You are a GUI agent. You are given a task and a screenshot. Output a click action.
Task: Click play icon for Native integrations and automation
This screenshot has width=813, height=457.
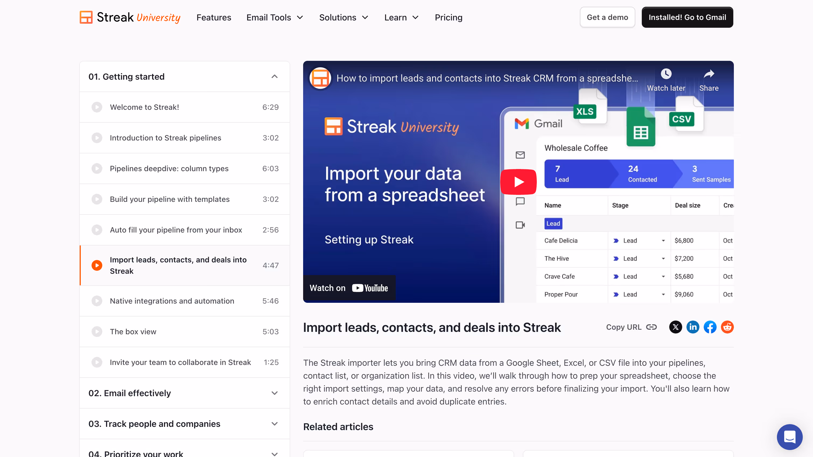coord(97,301)
